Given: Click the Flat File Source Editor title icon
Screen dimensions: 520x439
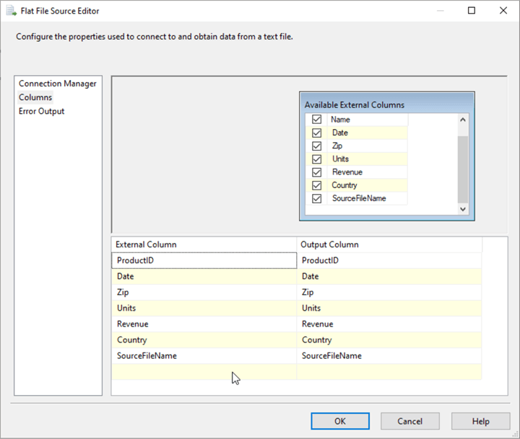Looking at the screenshot, I should point(11,11).
